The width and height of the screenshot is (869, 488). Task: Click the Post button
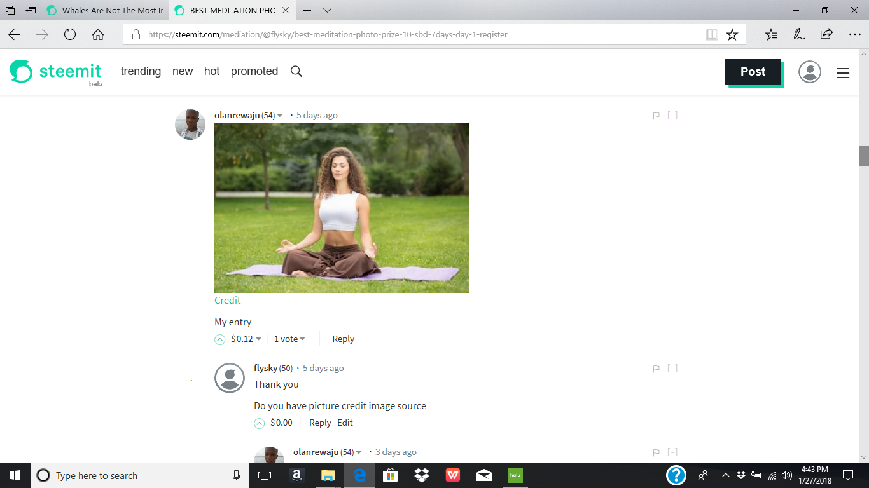tap(753, 72)
